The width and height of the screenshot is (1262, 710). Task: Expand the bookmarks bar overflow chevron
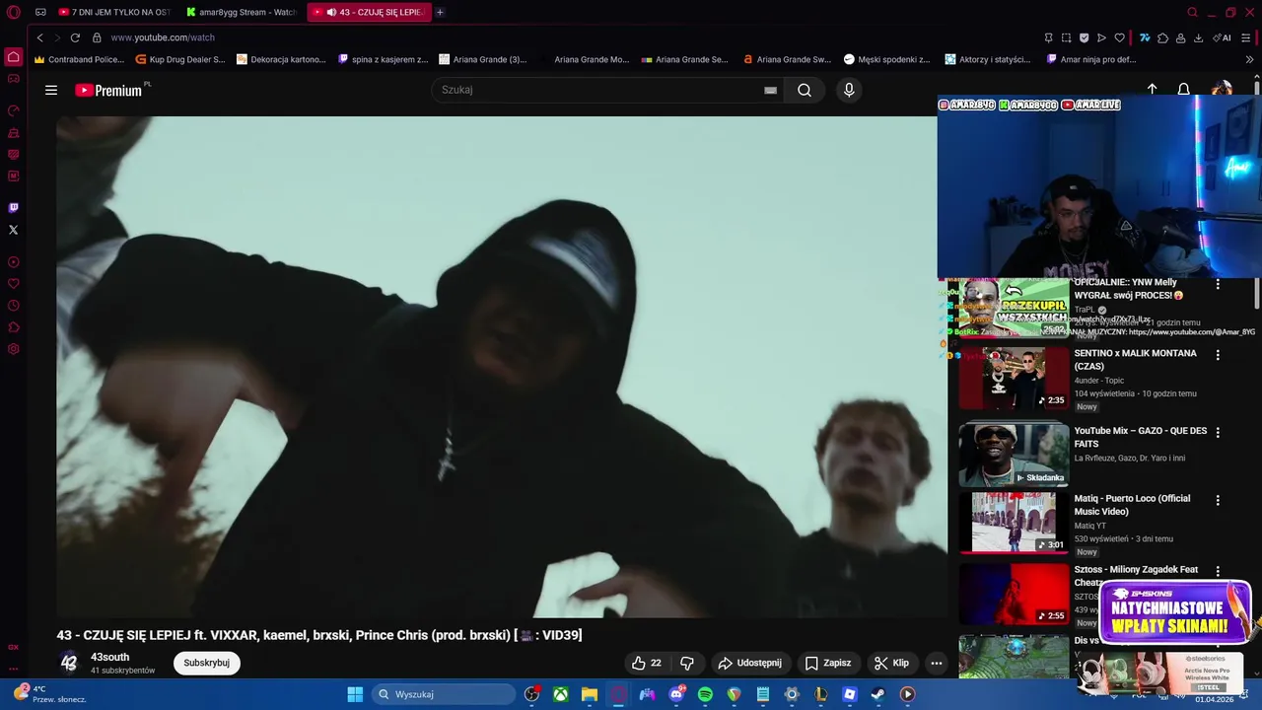pyautogui.click(x=1249, y=59)
